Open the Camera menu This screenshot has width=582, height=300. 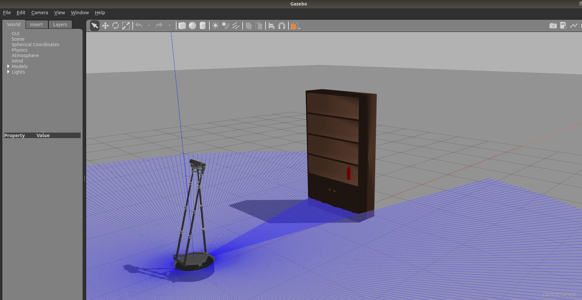40,13
